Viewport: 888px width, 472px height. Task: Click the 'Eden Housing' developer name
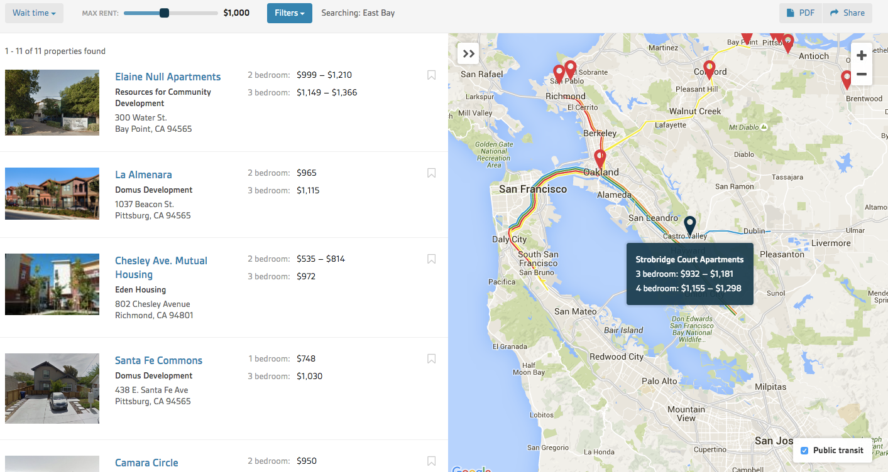pyautogui.click(x=140, y=290)
